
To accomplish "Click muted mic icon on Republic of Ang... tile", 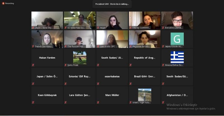I will point(130,65).
